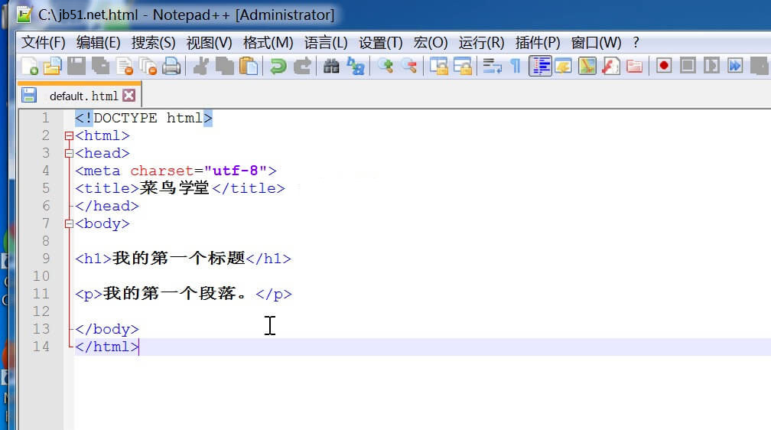Click the Zoom In magnifier icon
771x430 pixels.
point(385,67)
